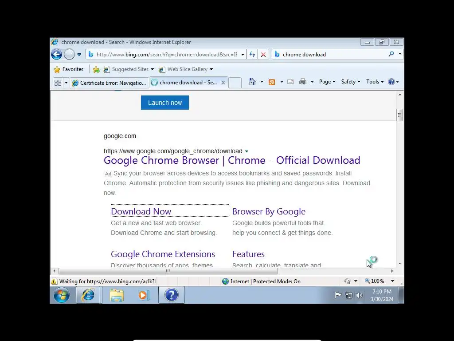
Task: Stop page loading with red X
Action: click(263, 55)
